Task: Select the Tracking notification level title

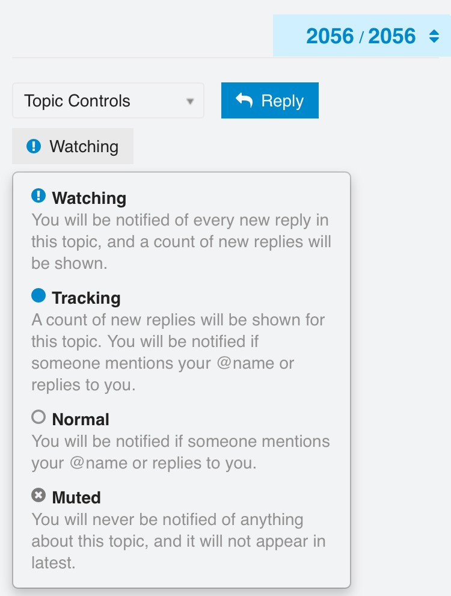Action: [x=86, y=298]
